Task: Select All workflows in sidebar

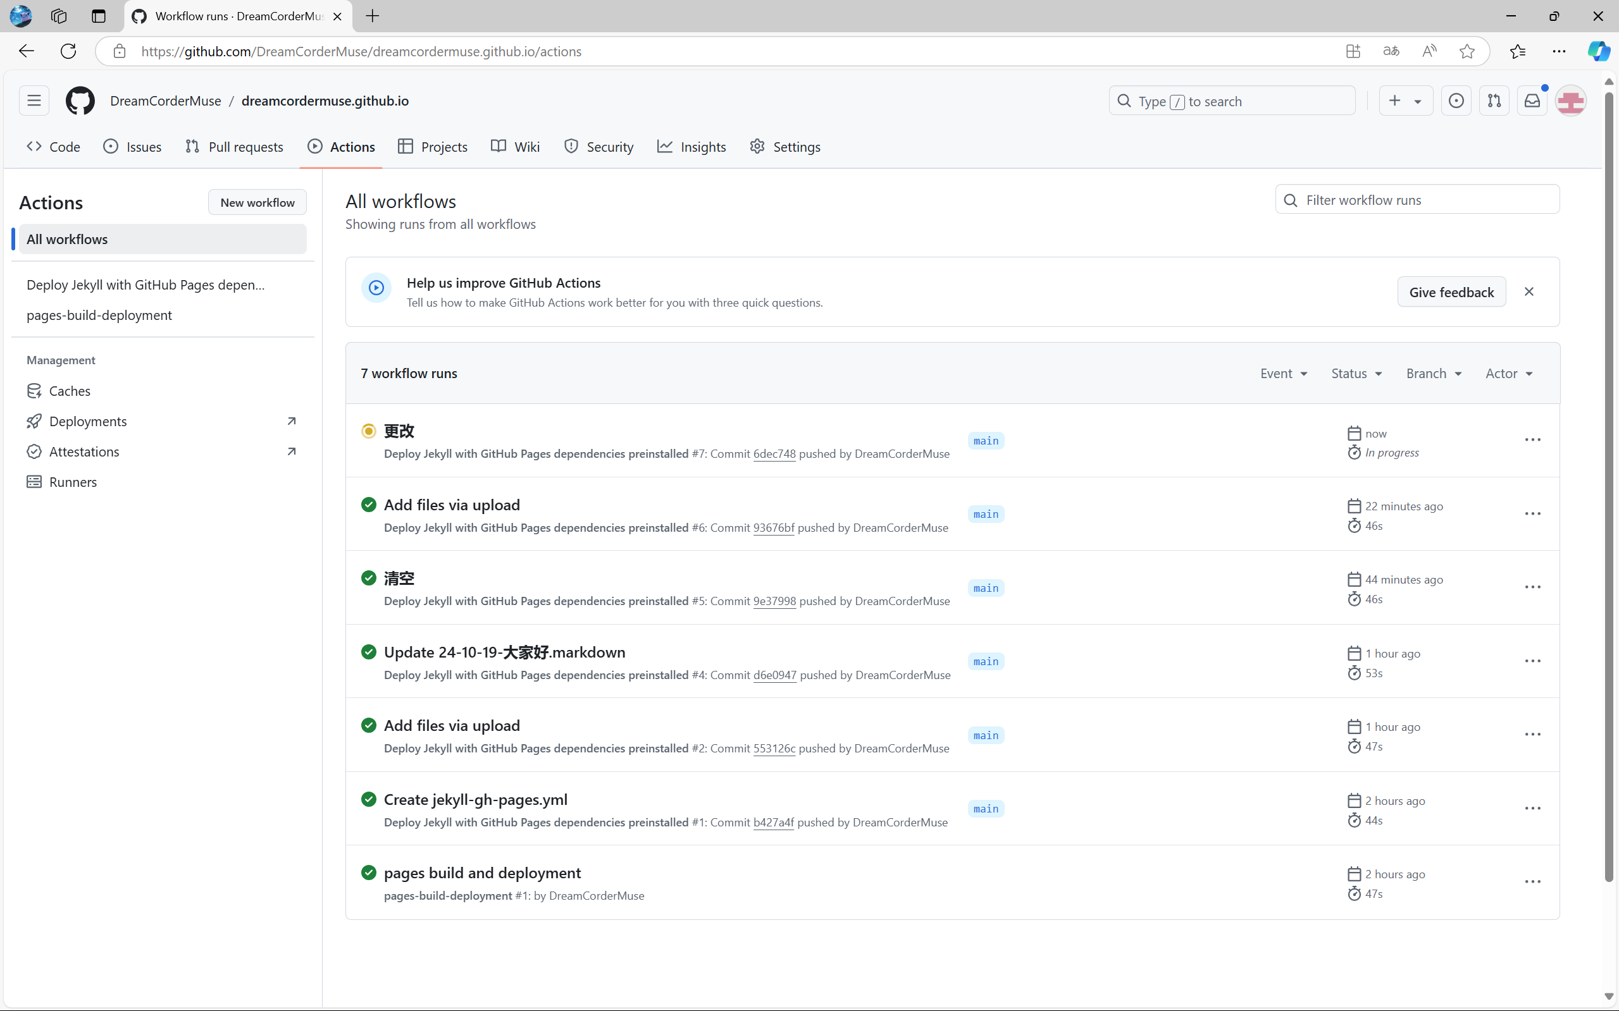Action: tap(163, 239)
